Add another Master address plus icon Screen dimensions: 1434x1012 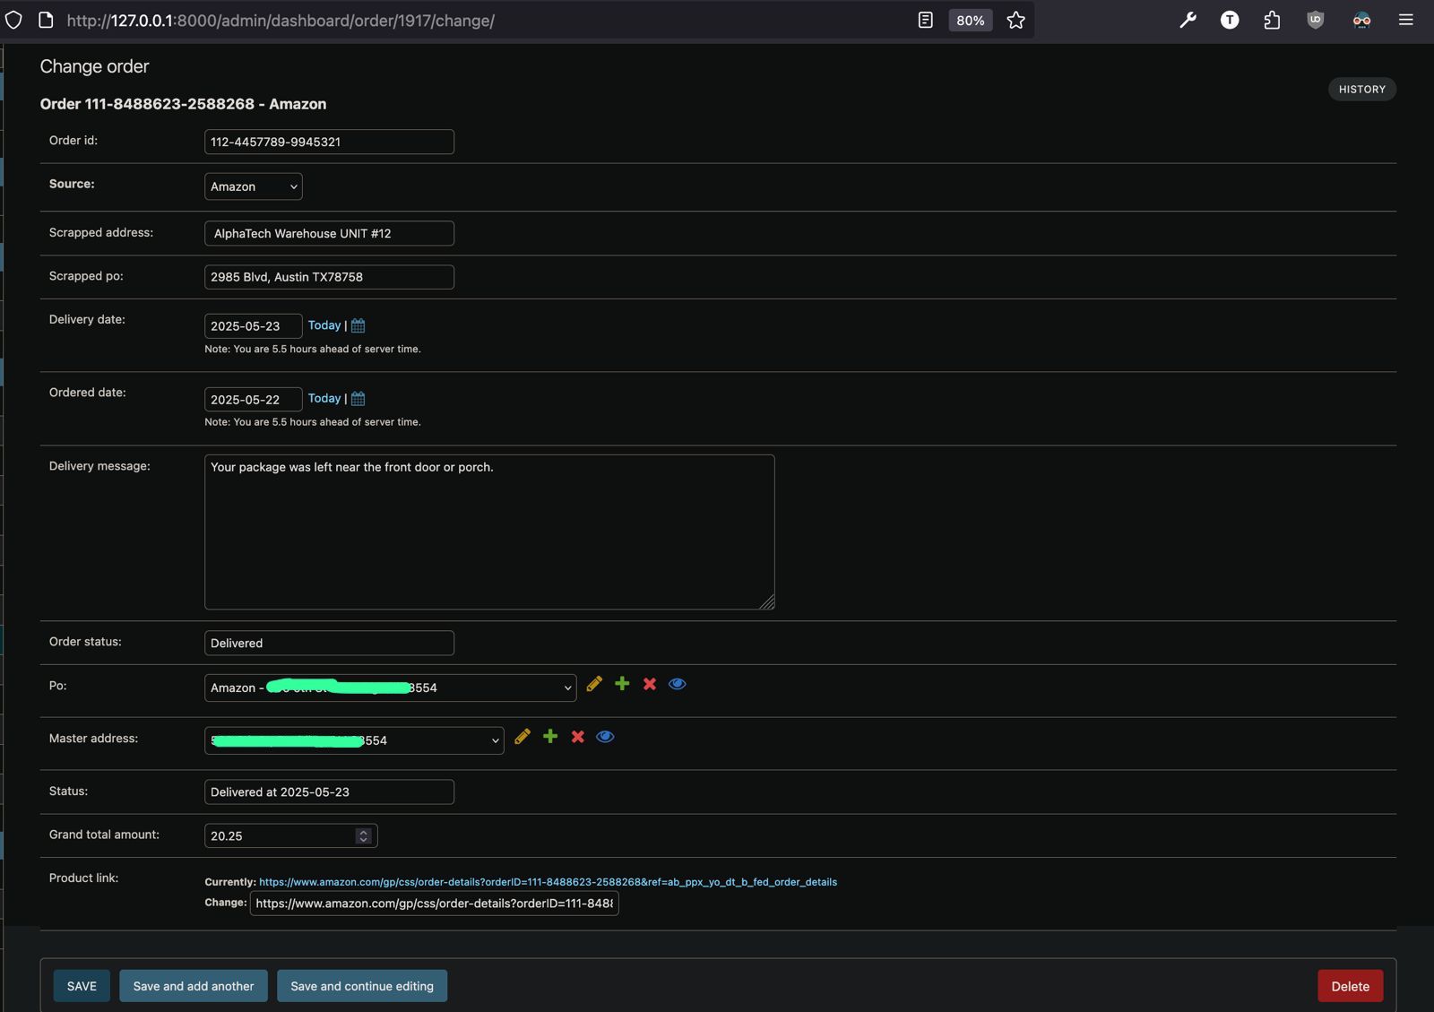[x=550, y=737]
